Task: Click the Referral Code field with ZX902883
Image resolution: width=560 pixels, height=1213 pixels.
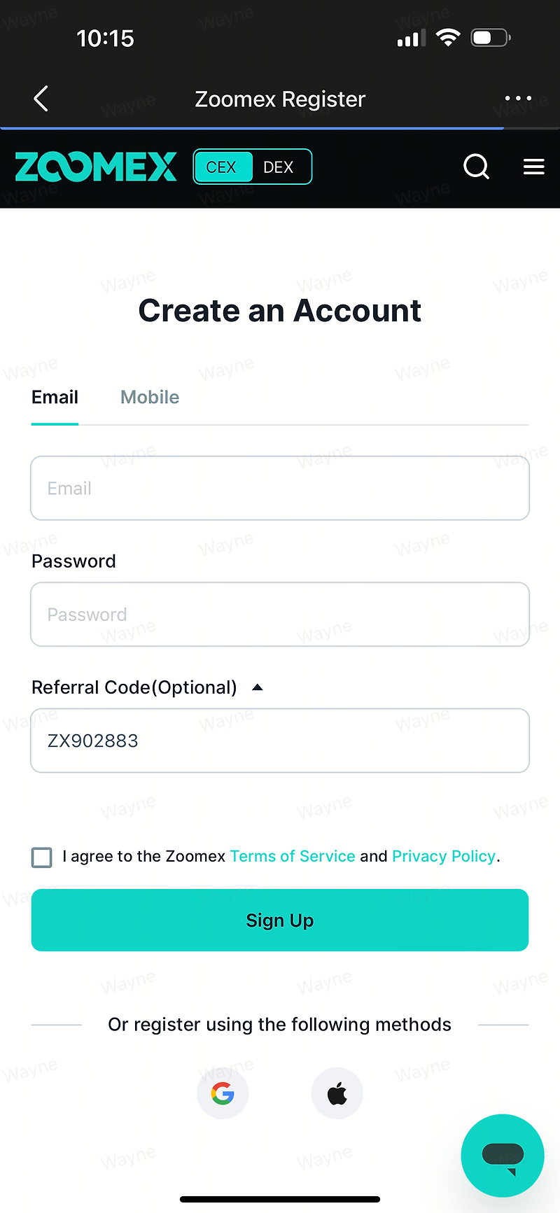Action: coord(280,741)
